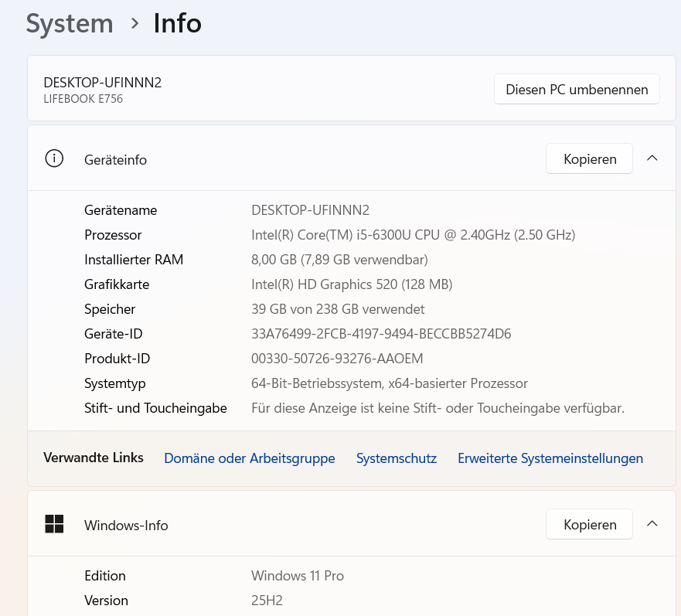Click the Gerätename label
The image size is (681, 616).
(121, 210)
